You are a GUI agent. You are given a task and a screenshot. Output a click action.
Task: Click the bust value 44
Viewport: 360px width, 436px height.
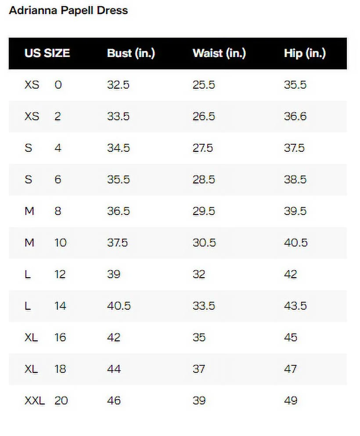[114, 369]
